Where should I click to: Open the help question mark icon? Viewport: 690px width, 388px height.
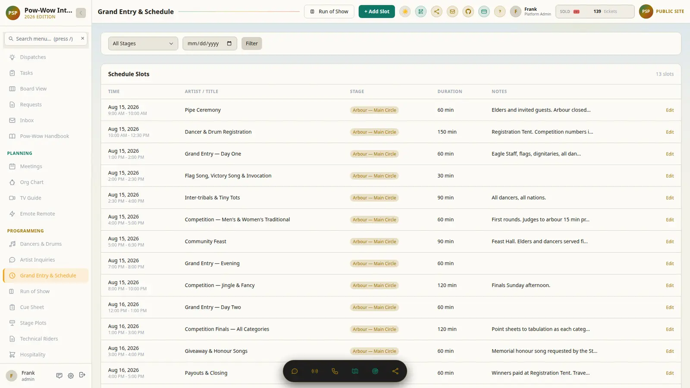coord(500,12)
